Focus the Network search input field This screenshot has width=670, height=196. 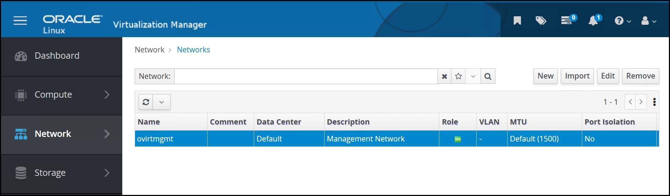[306, 76]
